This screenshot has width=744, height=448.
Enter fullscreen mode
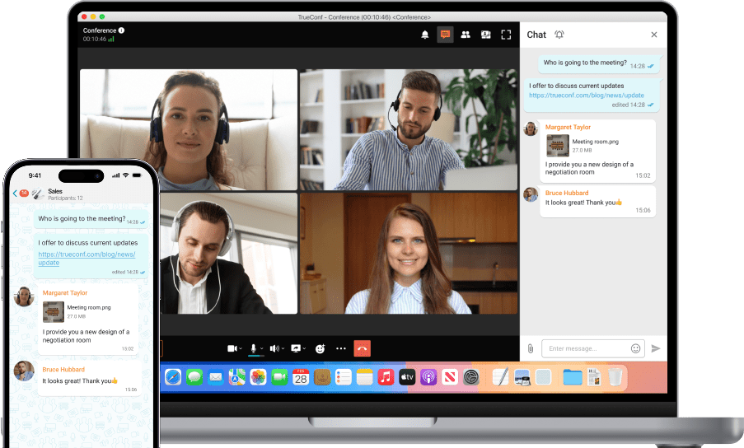tap(507, 35)
